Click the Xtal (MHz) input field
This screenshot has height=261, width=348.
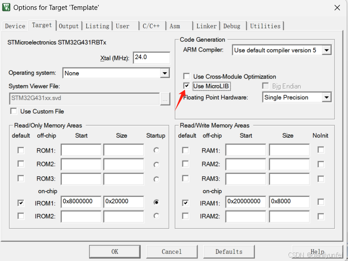151,57
